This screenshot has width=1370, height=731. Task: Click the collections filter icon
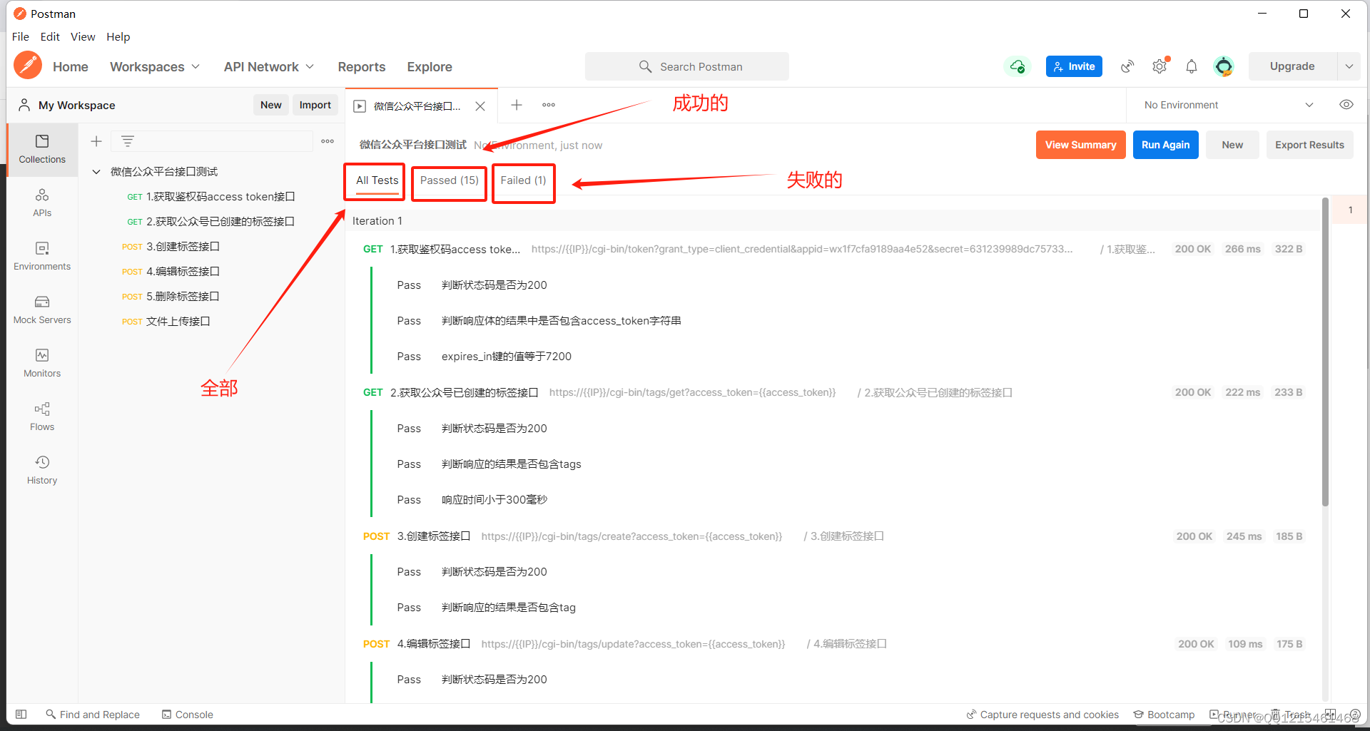tap(128, 141)
